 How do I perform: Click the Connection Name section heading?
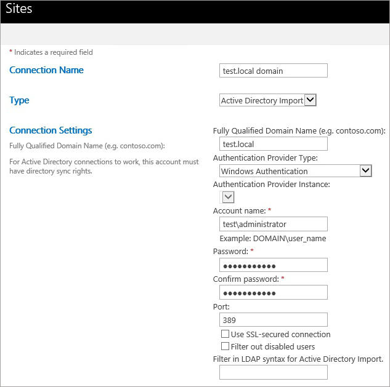pyautogui.click(x=46, y=70)
